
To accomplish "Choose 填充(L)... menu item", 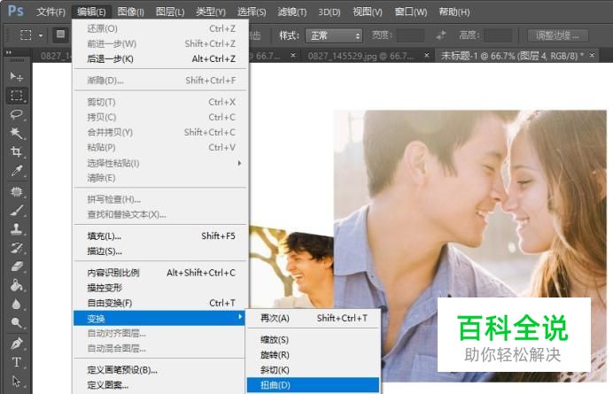I will 160,236.
